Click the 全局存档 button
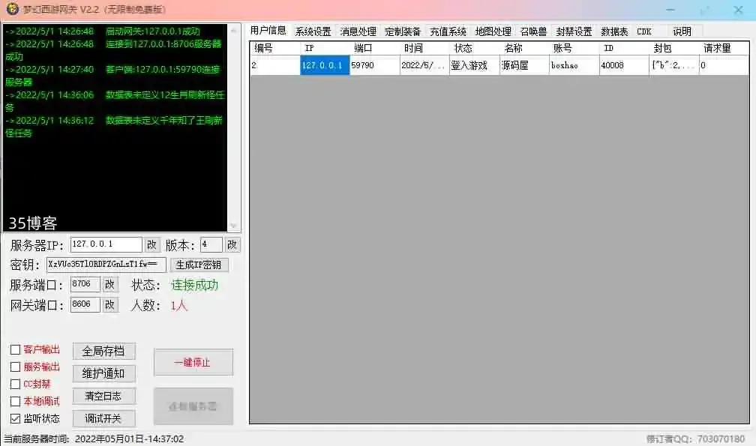 pyautogui.click(x=103, y=351)
